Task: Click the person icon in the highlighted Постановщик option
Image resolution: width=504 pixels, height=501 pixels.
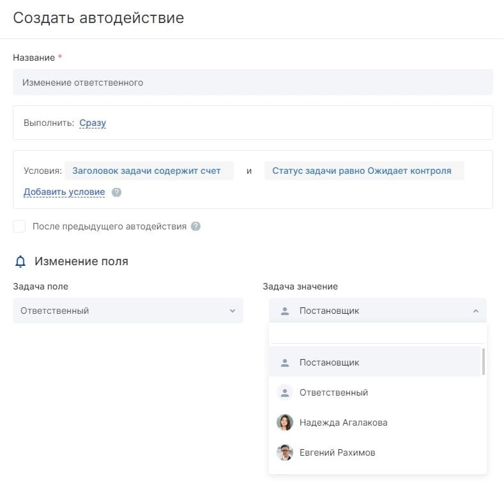Action: [285, 362]
